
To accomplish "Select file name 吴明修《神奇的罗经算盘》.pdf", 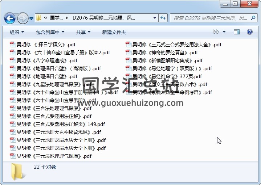I will [165, 52].
